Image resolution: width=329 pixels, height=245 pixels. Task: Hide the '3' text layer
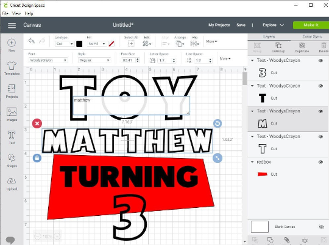(320, 61)
